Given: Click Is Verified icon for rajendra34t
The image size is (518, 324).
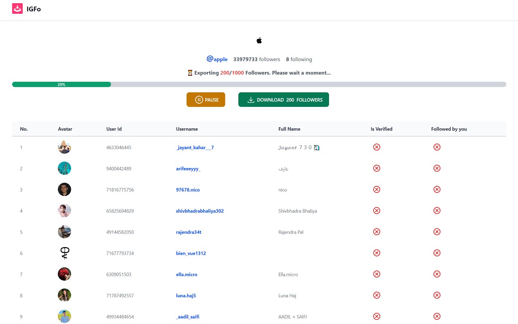Looking at the screenshot, I should (377, 232).
